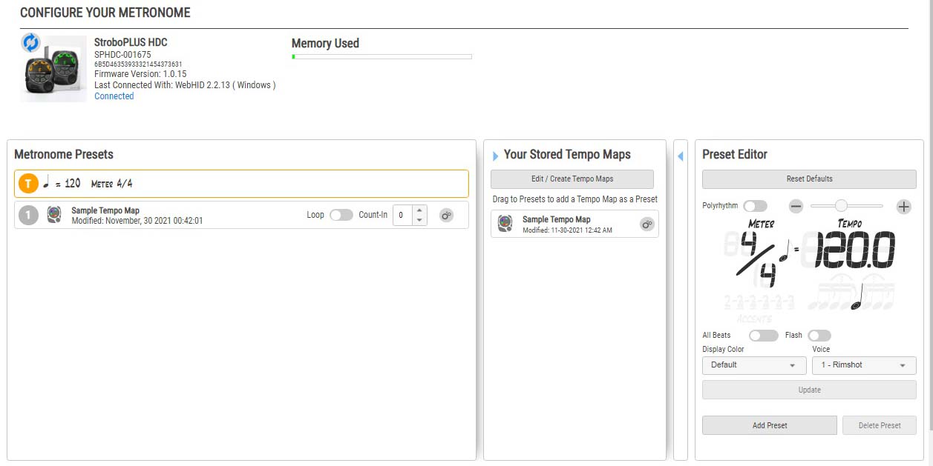The width and height of the screenshot is (933, 466).
Task: Click the plus tempo increase icon
Action: tap(903, 207)
